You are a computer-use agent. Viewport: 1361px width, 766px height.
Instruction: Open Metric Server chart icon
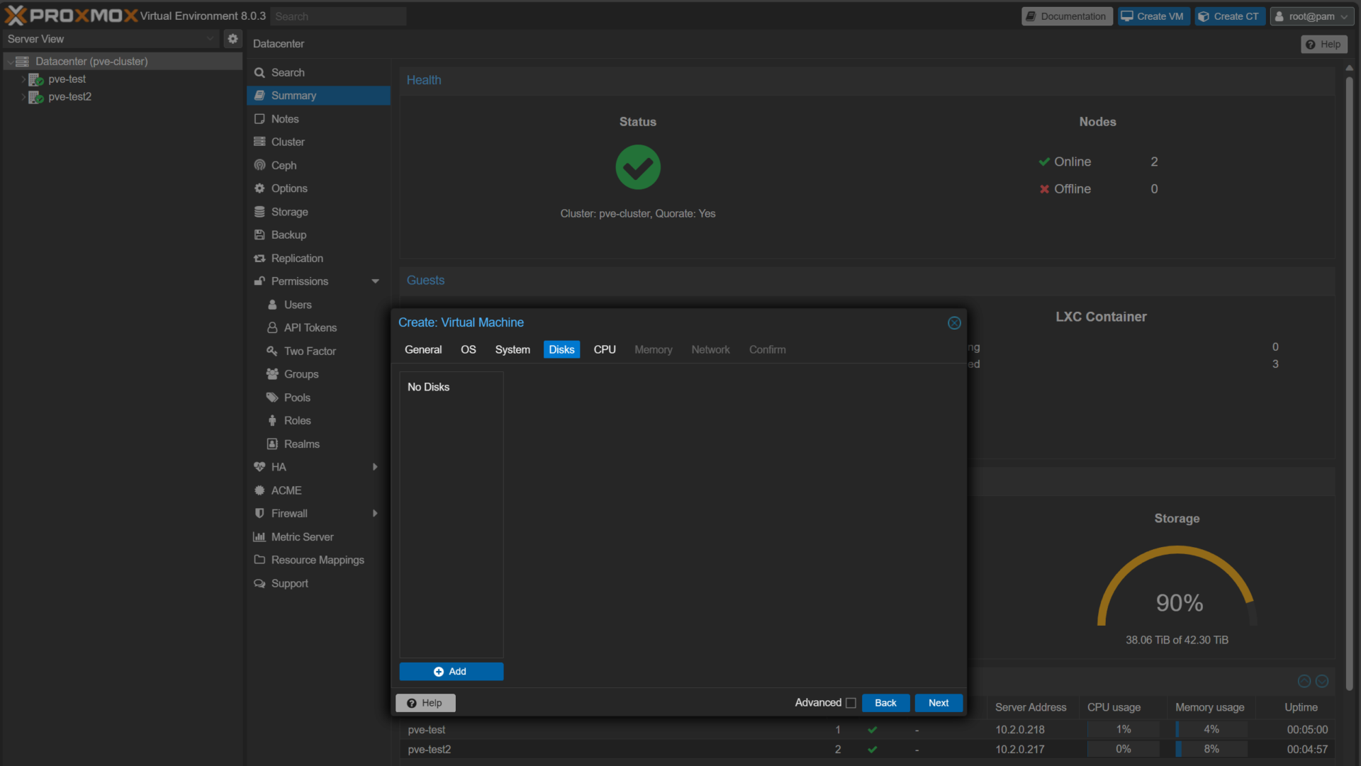tap(259, 537)
